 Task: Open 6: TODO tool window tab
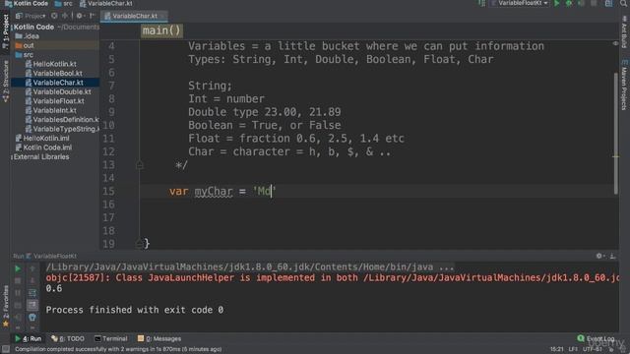coord(68,338)
